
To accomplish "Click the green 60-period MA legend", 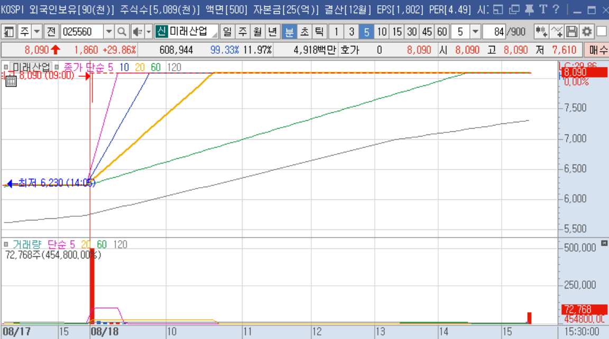I will (156, 67).
